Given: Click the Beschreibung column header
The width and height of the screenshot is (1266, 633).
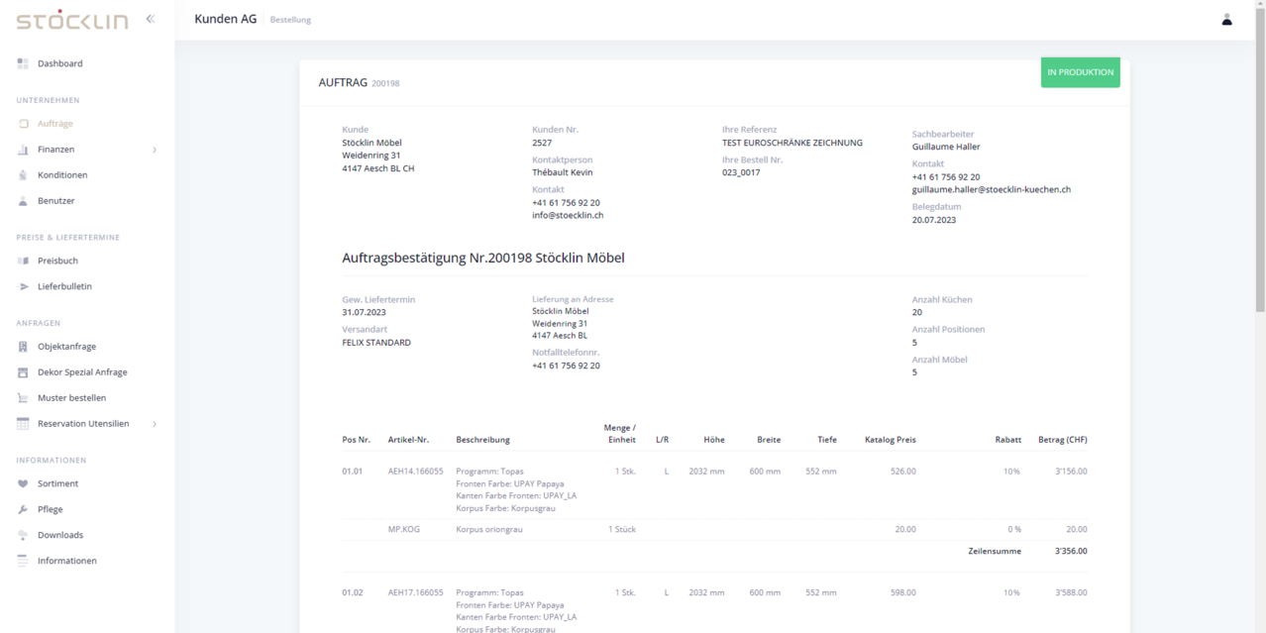Looking at the screenshot, I should [x=482, y=440].
